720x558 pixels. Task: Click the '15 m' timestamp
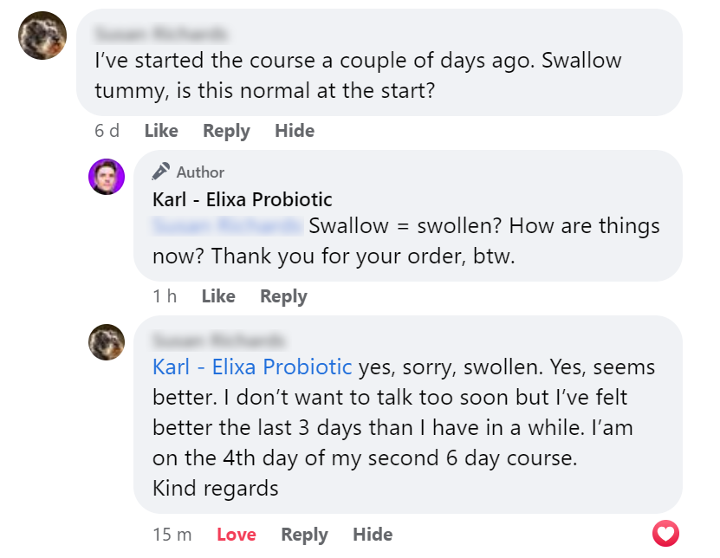point(172,535)
